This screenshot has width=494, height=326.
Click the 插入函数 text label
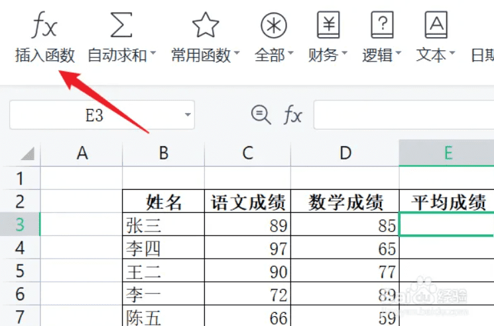point(44,55)
